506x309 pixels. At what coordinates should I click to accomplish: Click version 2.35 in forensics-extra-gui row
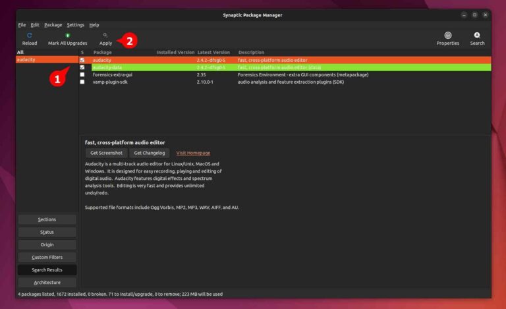tap(202, 74)
